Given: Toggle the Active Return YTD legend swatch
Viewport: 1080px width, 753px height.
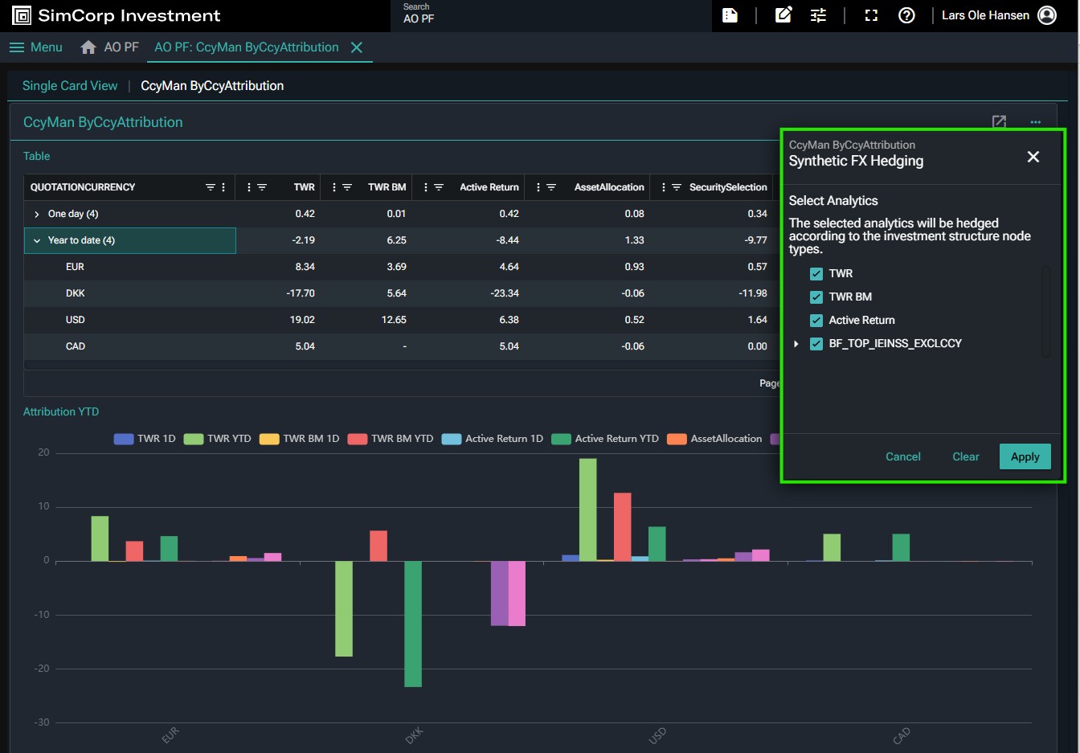Looking at the screenshot, I should (561, 439).
